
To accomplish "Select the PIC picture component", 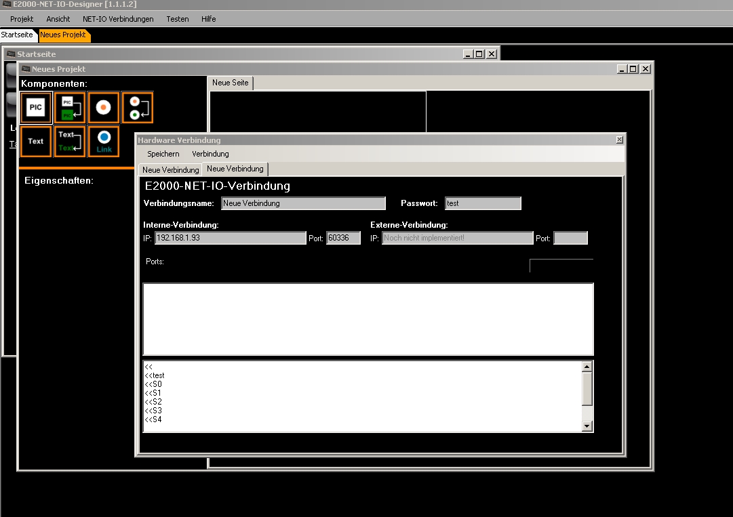I will [36, 107].
